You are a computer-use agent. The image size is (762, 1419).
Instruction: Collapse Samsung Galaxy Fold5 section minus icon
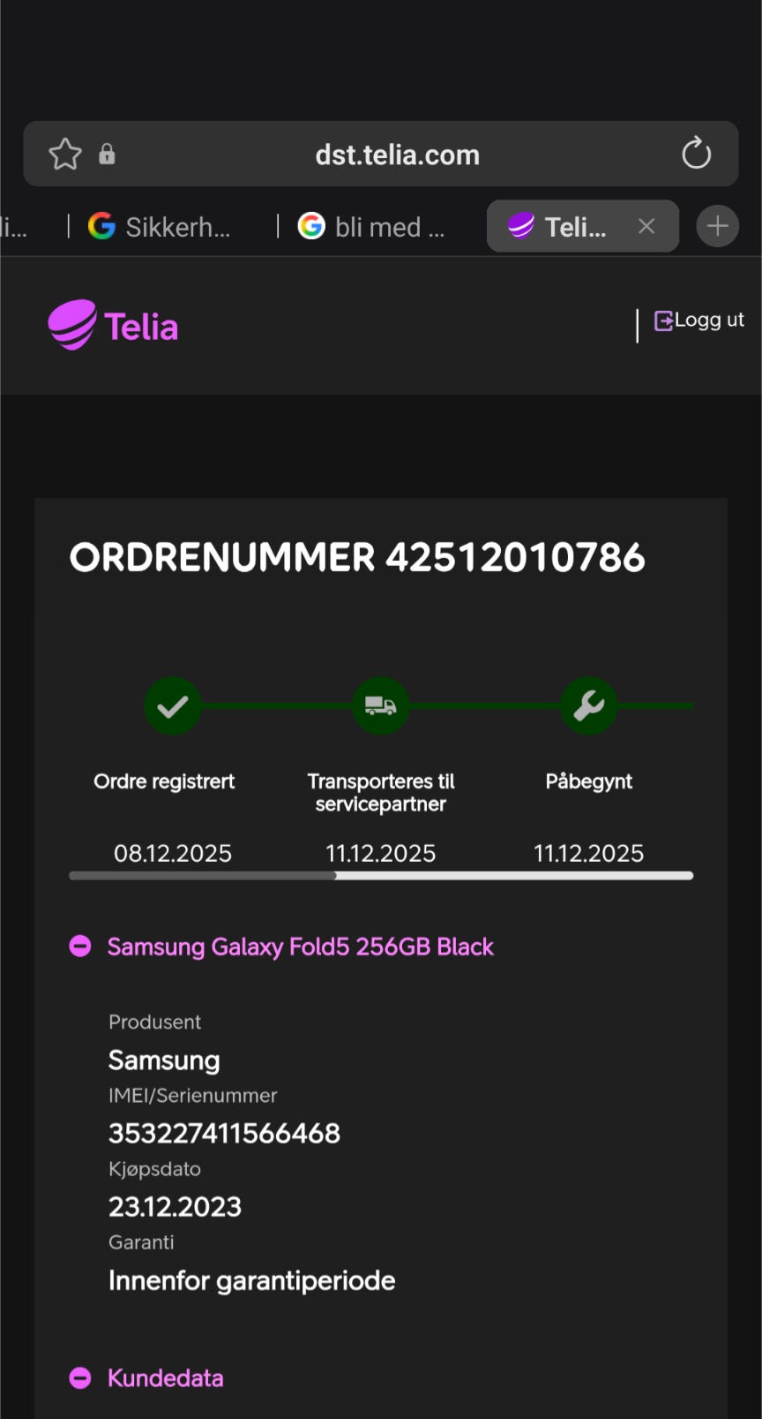80,947
